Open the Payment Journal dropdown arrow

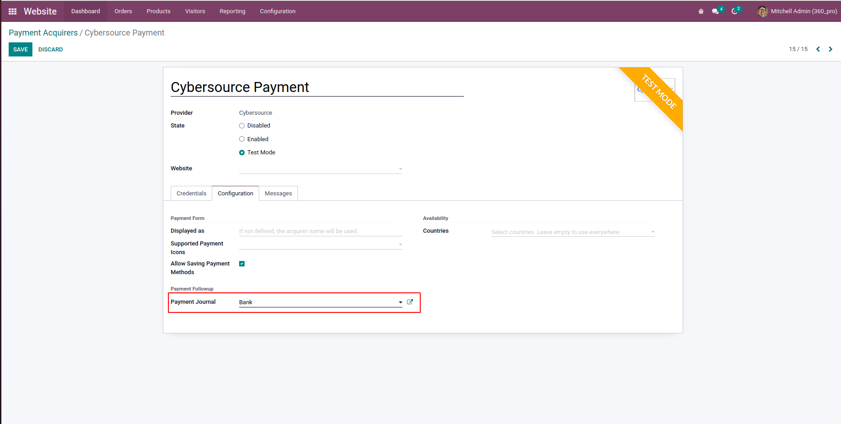tap(401, 302)
